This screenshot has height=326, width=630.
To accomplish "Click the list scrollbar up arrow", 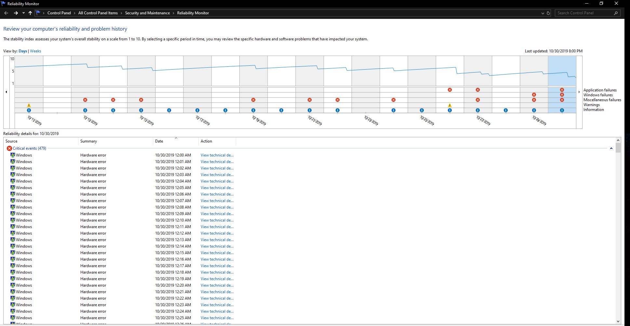I will (x=618, y=140).
